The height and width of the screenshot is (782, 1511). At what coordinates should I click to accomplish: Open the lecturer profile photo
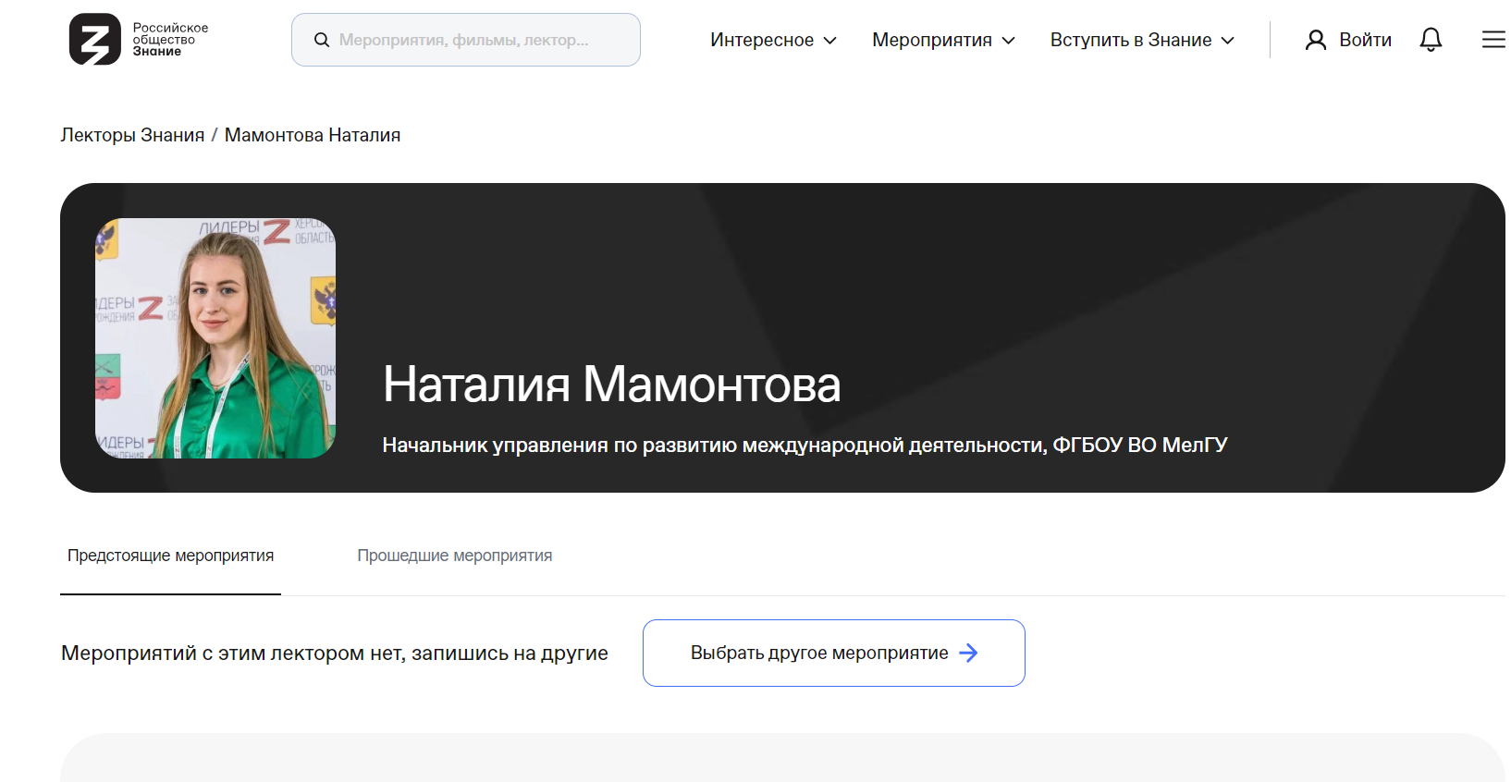tap(215, 338)
